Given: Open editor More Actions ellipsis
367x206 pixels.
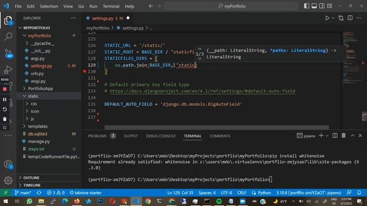Looking at the screenshot, I should pyautogui.click(x=359, y=18).
